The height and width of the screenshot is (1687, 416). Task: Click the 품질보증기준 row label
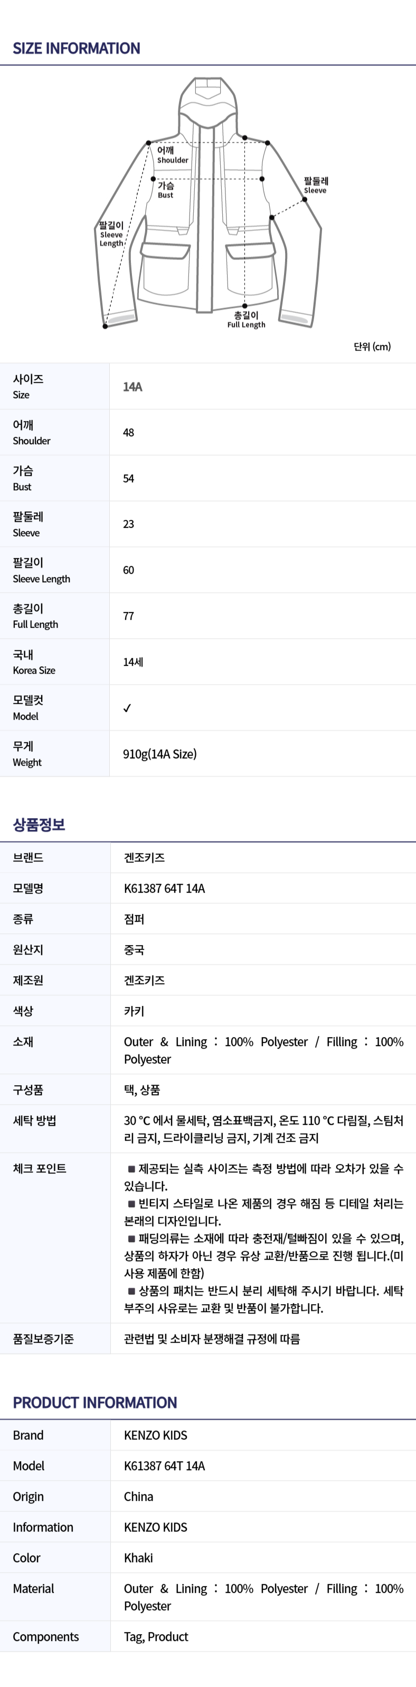[43, 1338]
